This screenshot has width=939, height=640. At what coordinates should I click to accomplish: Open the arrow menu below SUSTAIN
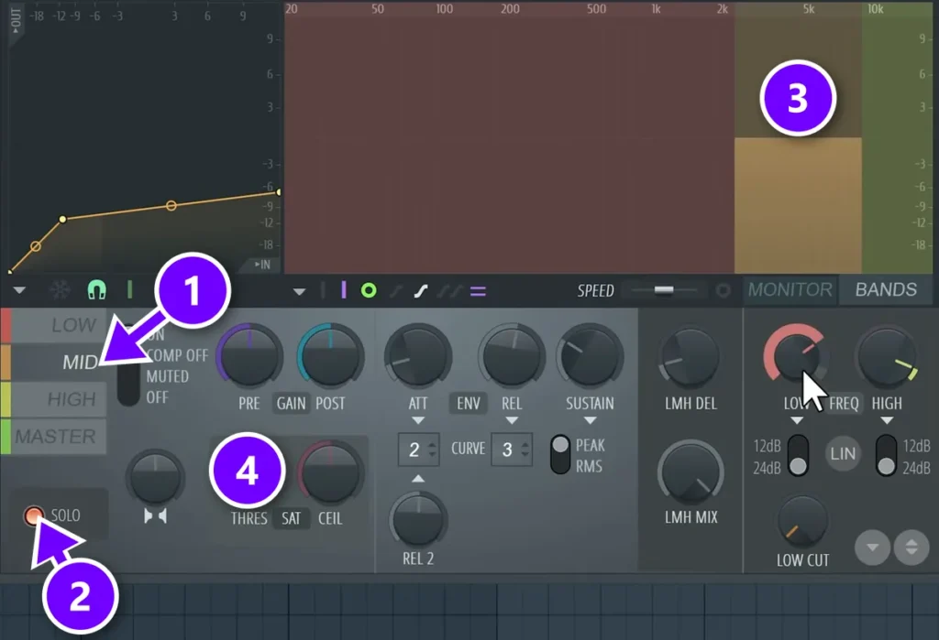point(590,420)
